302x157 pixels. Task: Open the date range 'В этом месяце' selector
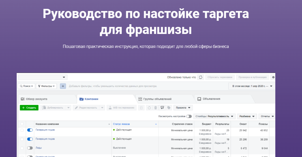252,86
